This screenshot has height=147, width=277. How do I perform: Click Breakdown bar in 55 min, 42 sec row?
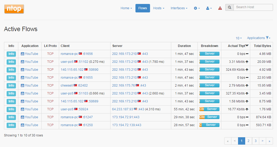click(x=209, y=109)
